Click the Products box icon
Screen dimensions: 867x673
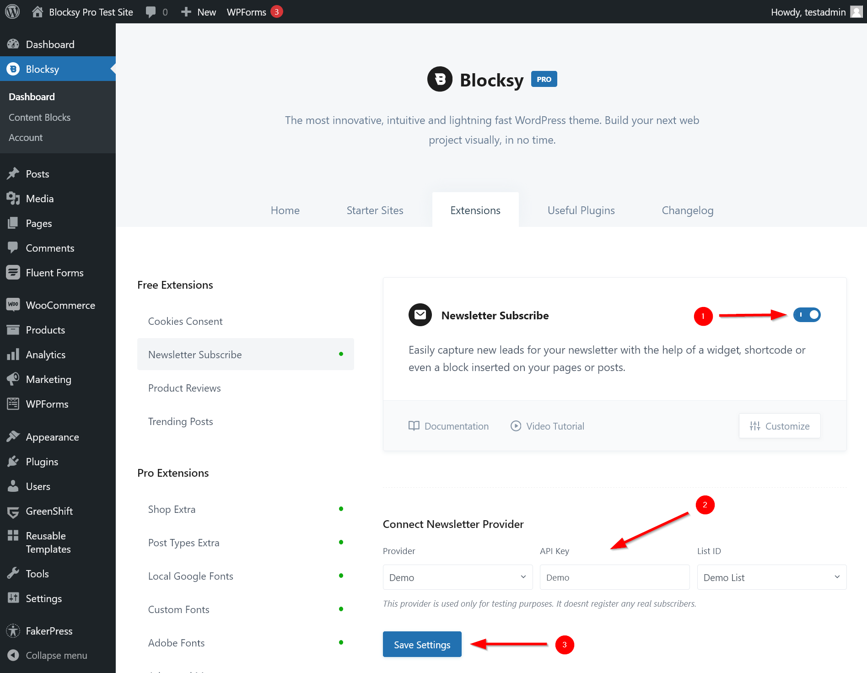[x=13, y=330]
